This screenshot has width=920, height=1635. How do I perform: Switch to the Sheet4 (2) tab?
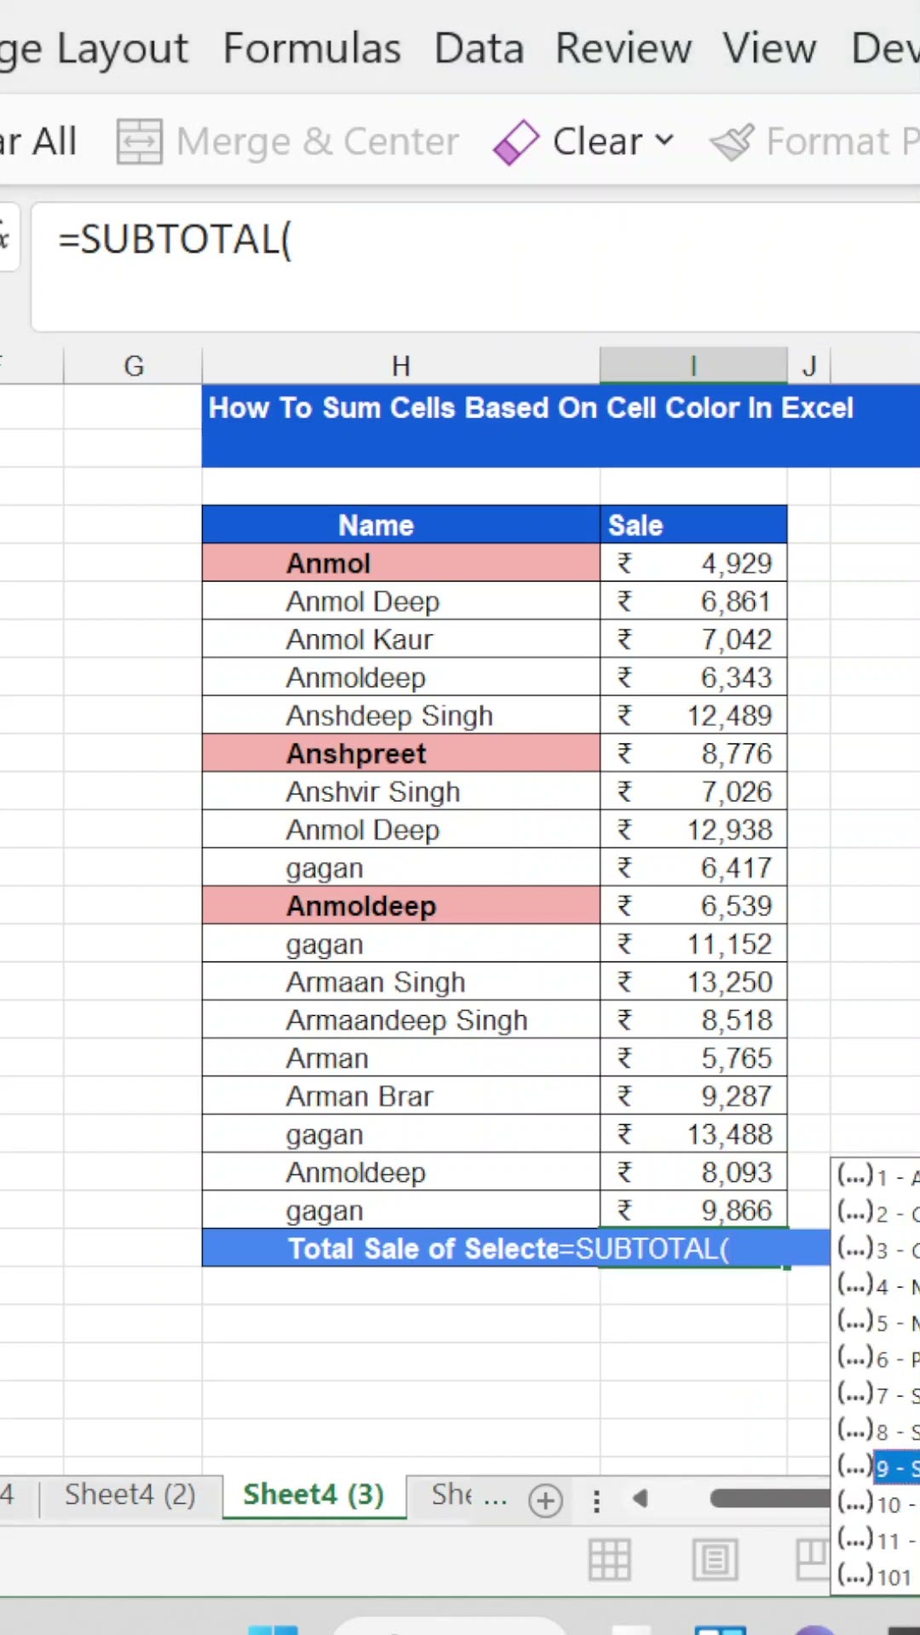[x=130, y=1495]
